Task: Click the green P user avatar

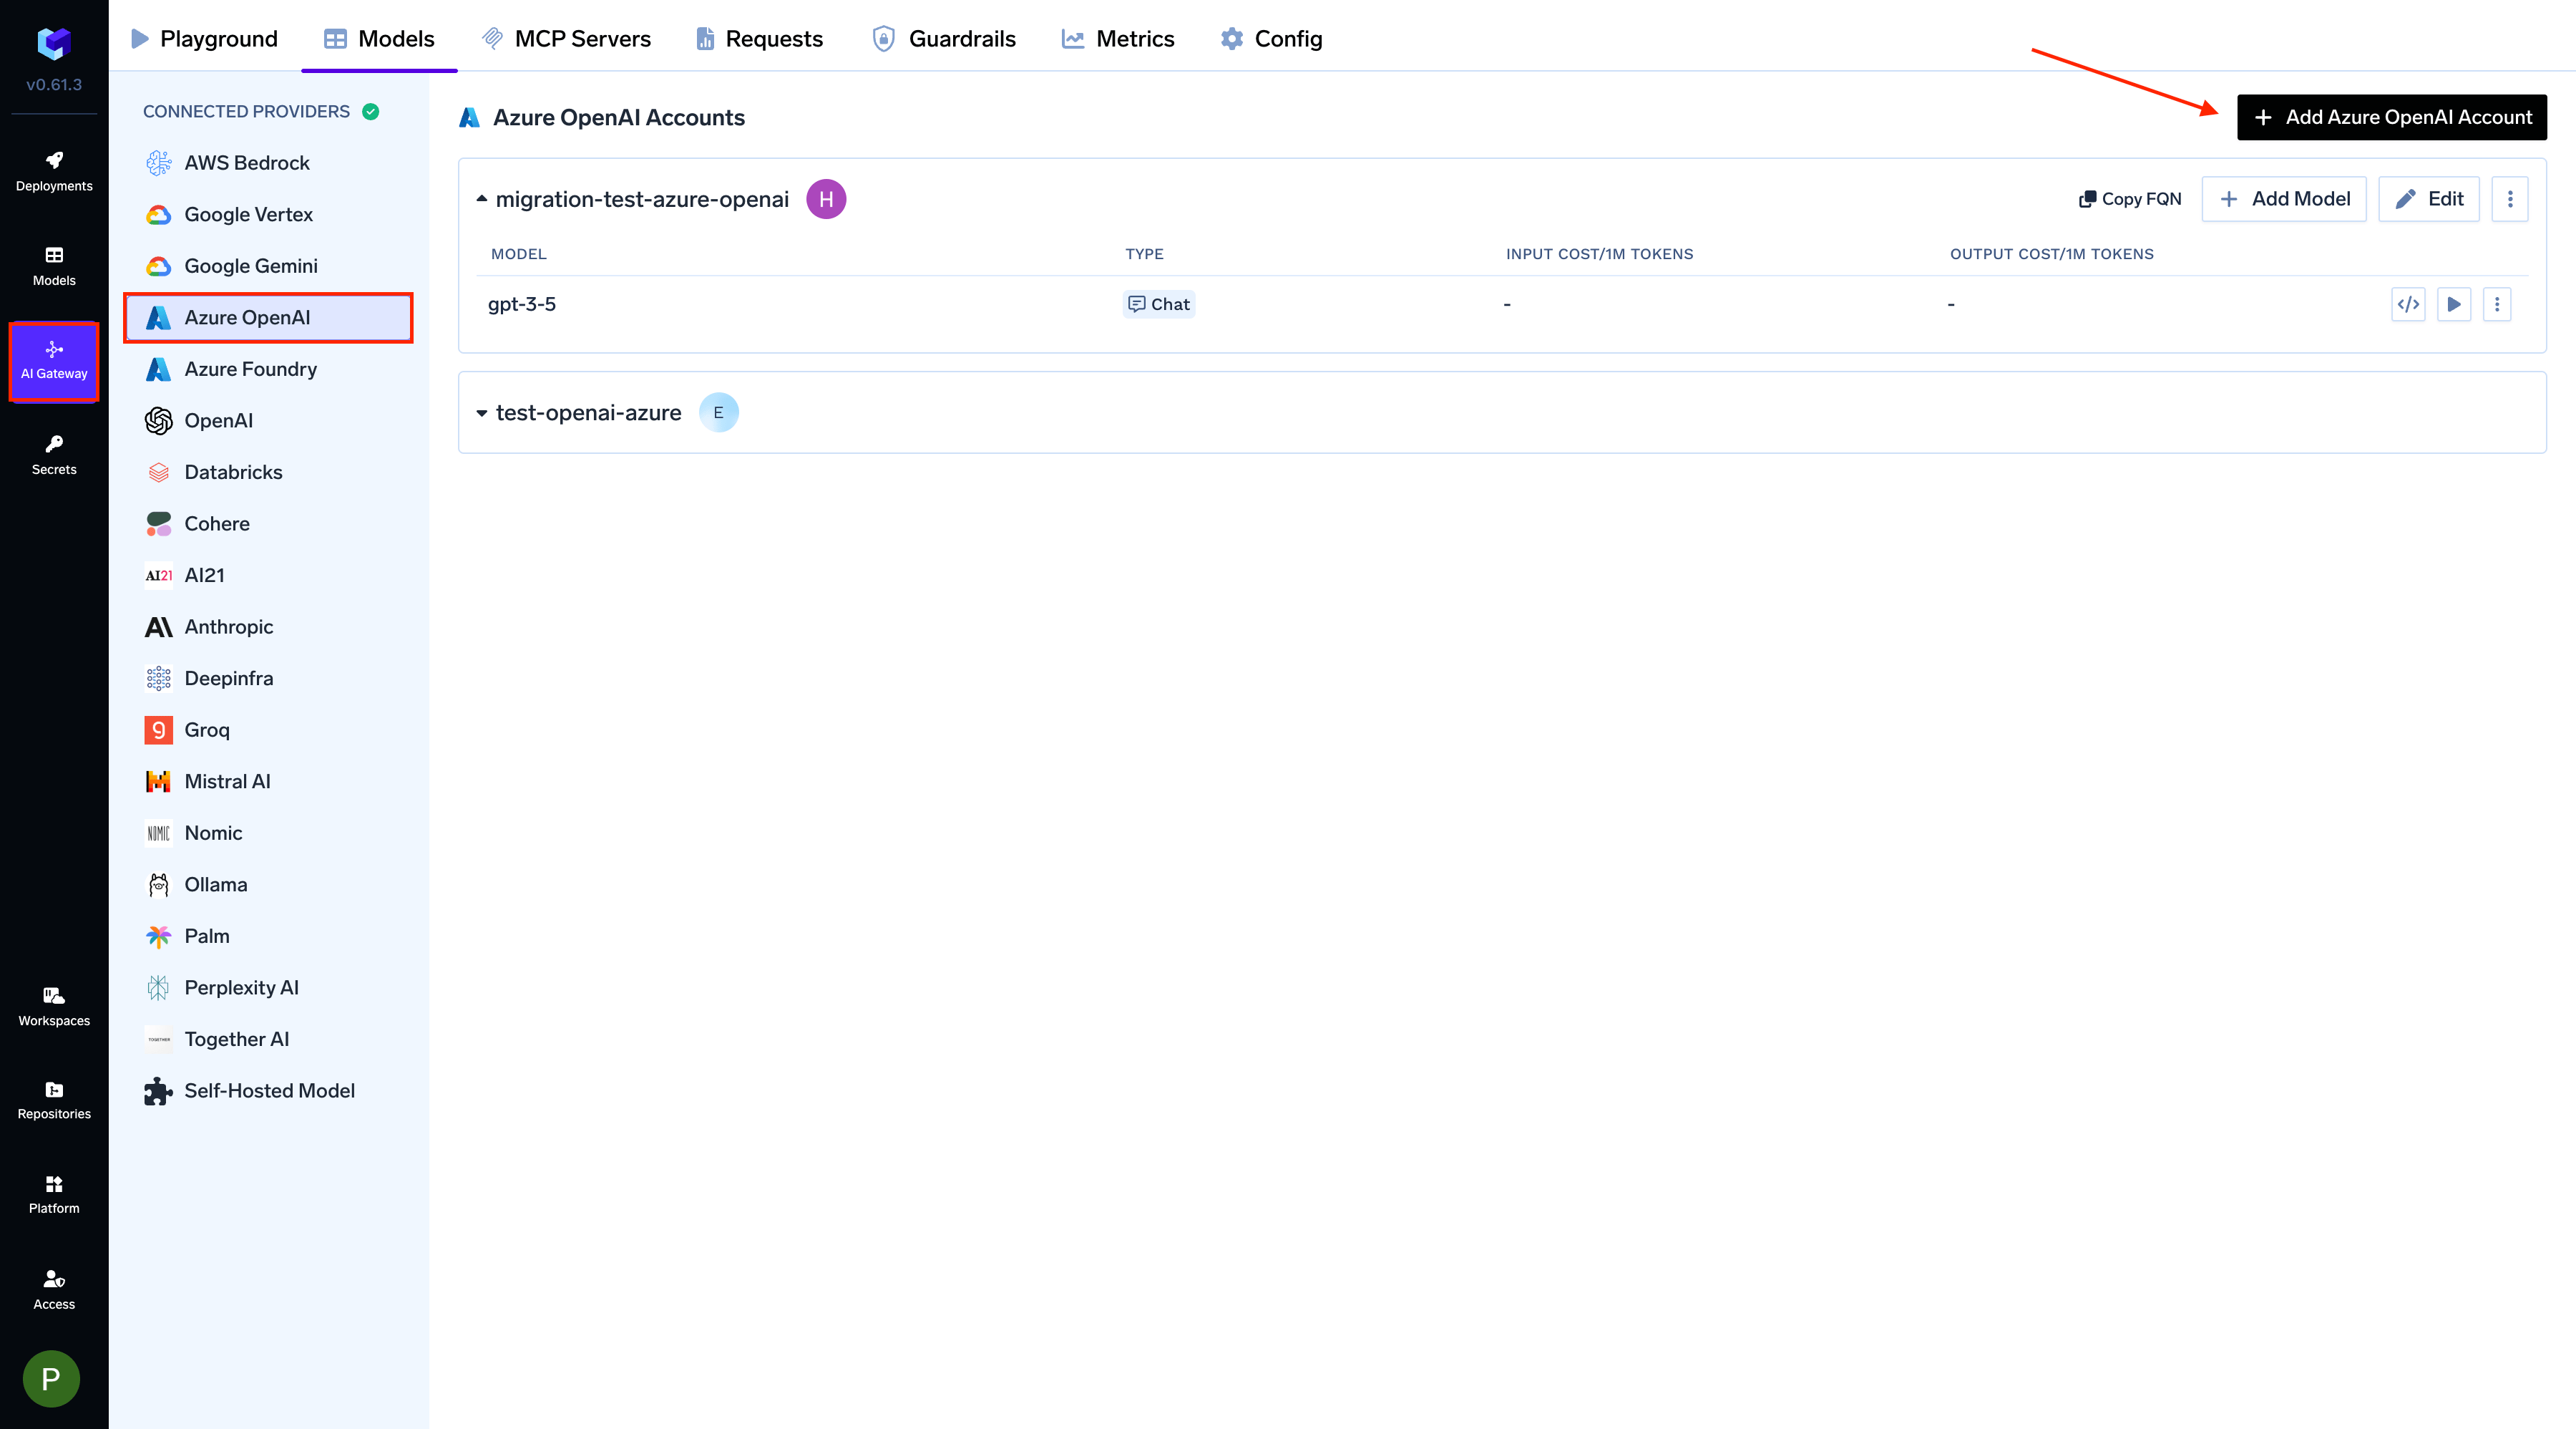Action: [51, 1378]
